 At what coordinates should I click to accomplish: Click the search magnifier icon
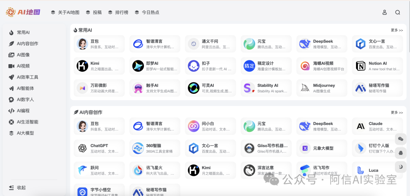(397, 12)
